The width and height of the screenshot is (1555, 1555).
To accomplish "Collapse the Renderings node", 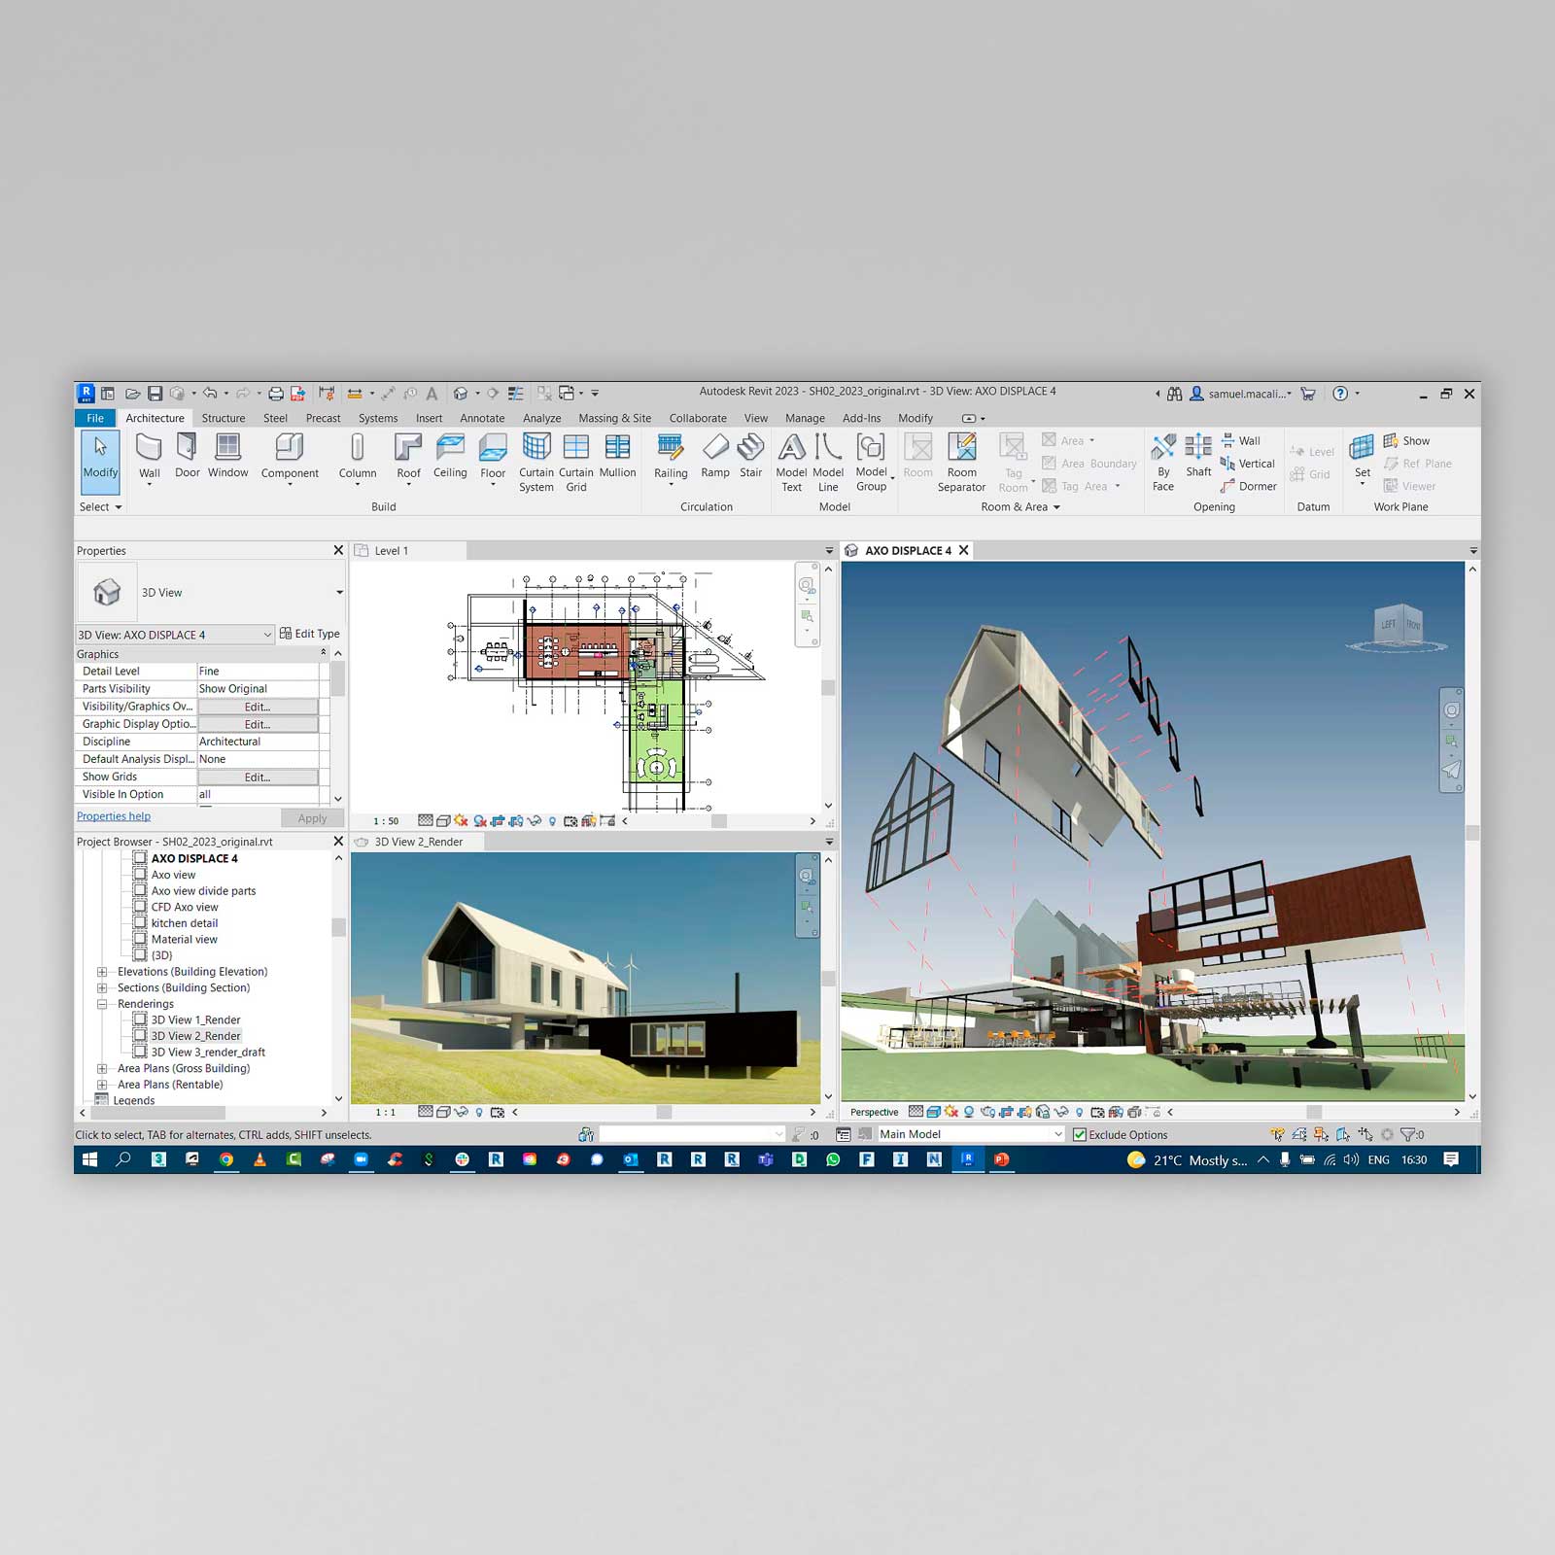I will (x=101, y=1004).
